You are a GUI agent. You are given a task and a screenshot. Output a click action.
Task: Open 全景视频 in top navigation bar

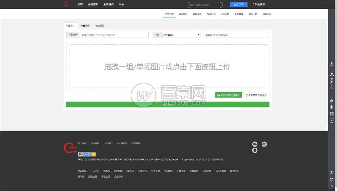108,5
